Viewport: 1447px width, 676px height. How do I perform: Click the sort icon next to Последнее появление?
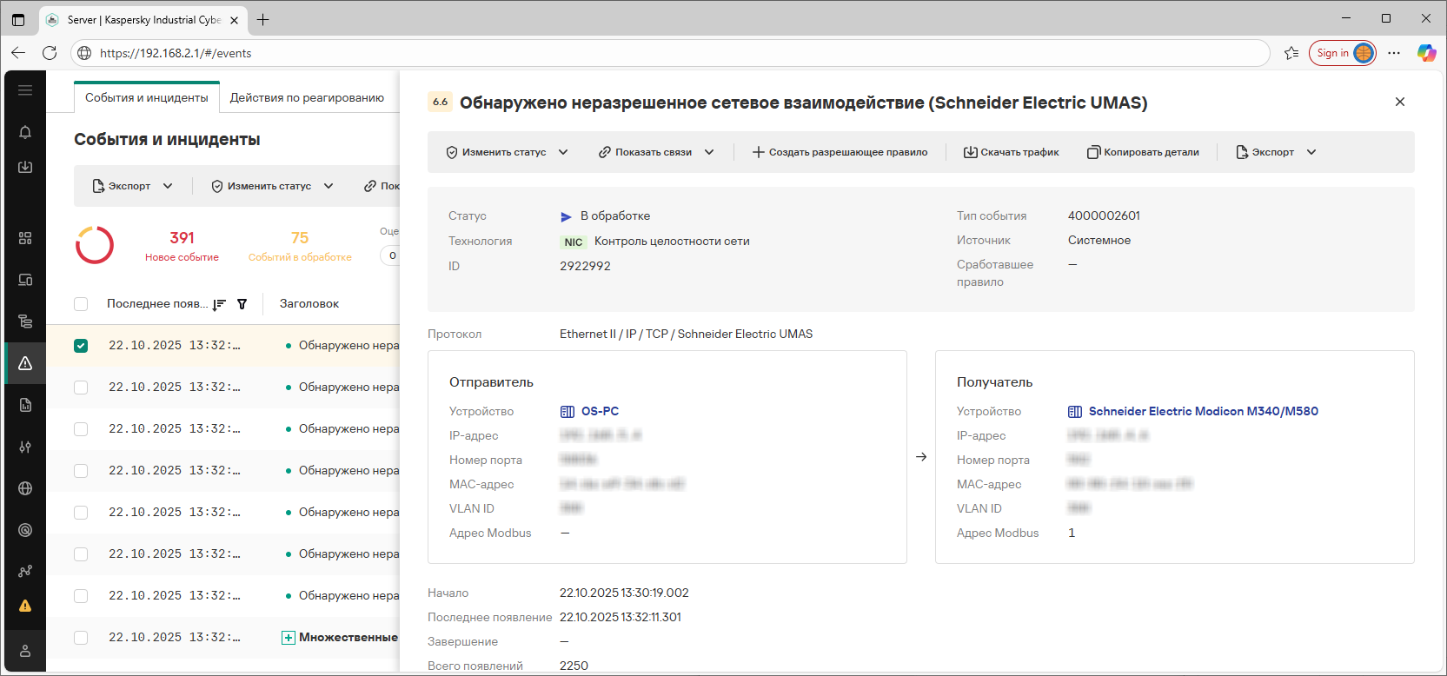point(219,304)
